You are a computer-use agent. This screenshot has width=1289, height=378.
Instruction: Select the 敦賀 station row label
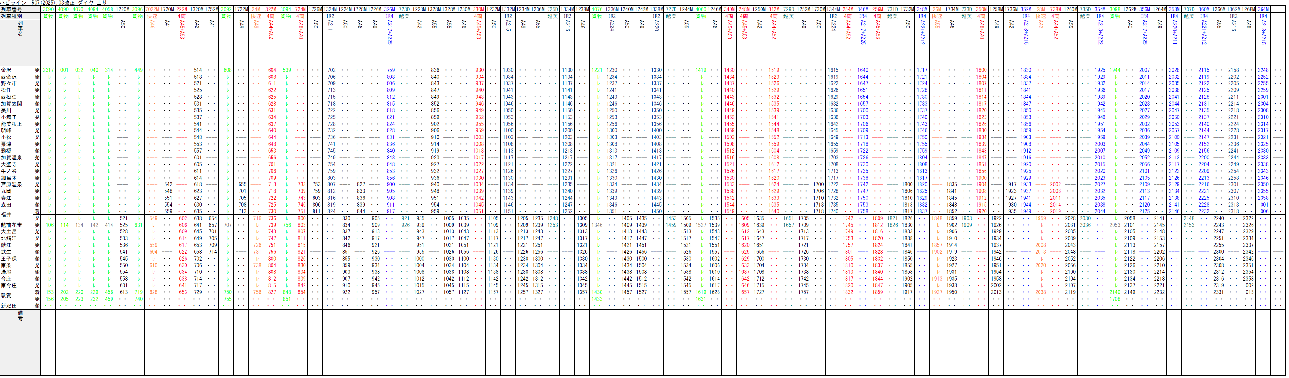pyautogui.click(x=6, y=295)
